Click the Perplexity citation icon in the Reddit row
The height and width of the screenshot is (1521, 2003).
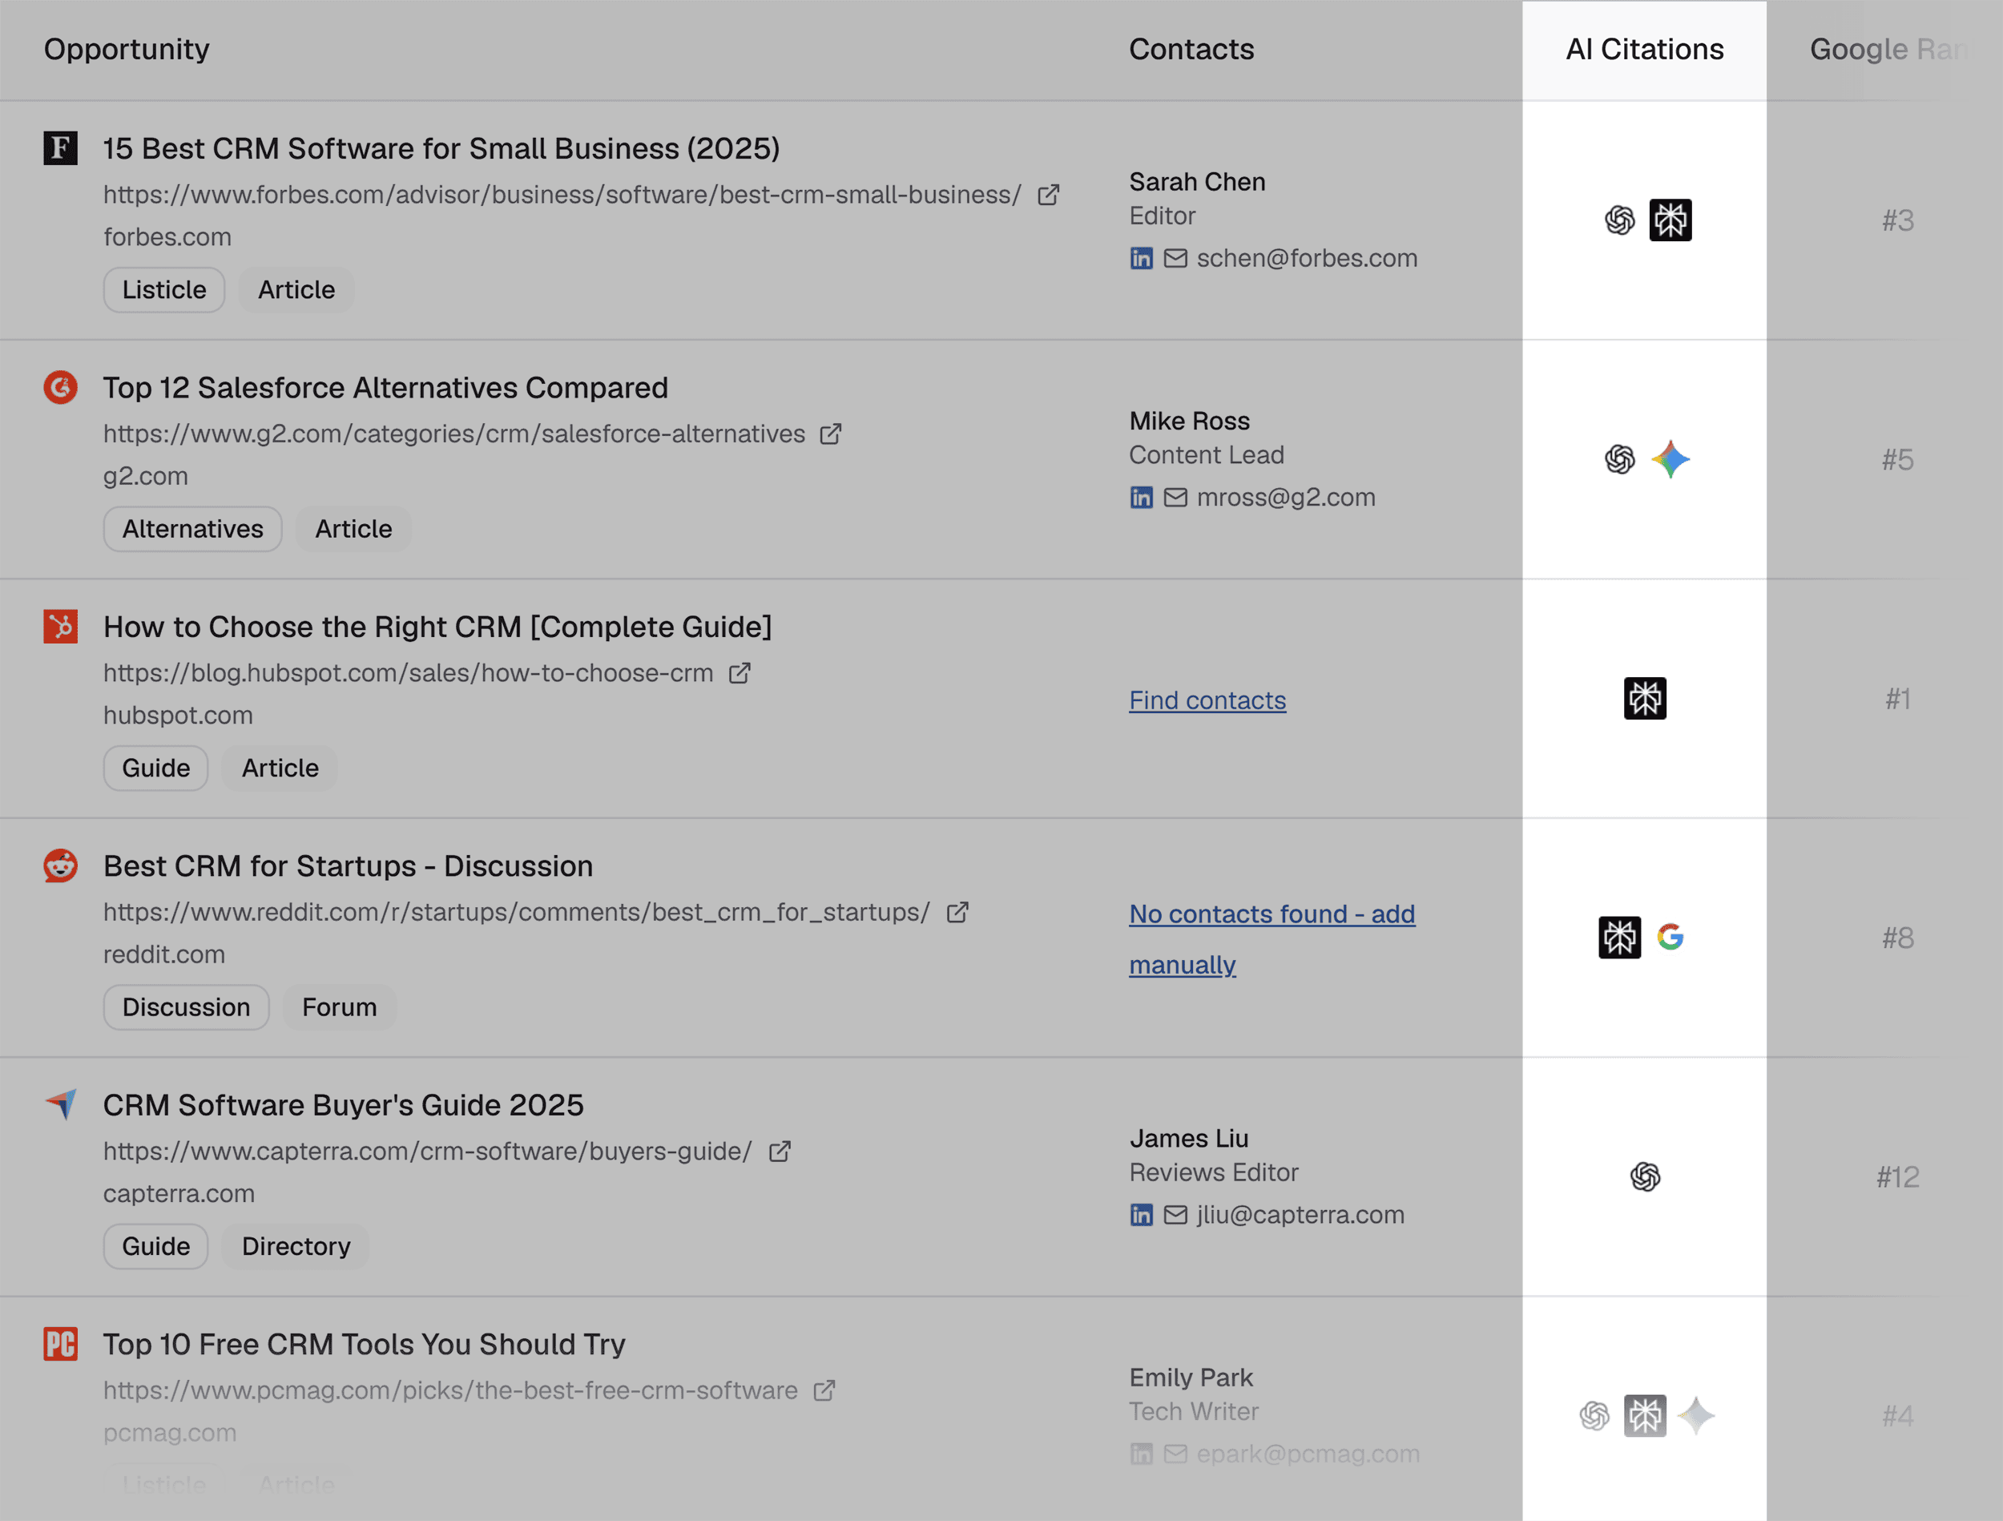point(1620,938)
